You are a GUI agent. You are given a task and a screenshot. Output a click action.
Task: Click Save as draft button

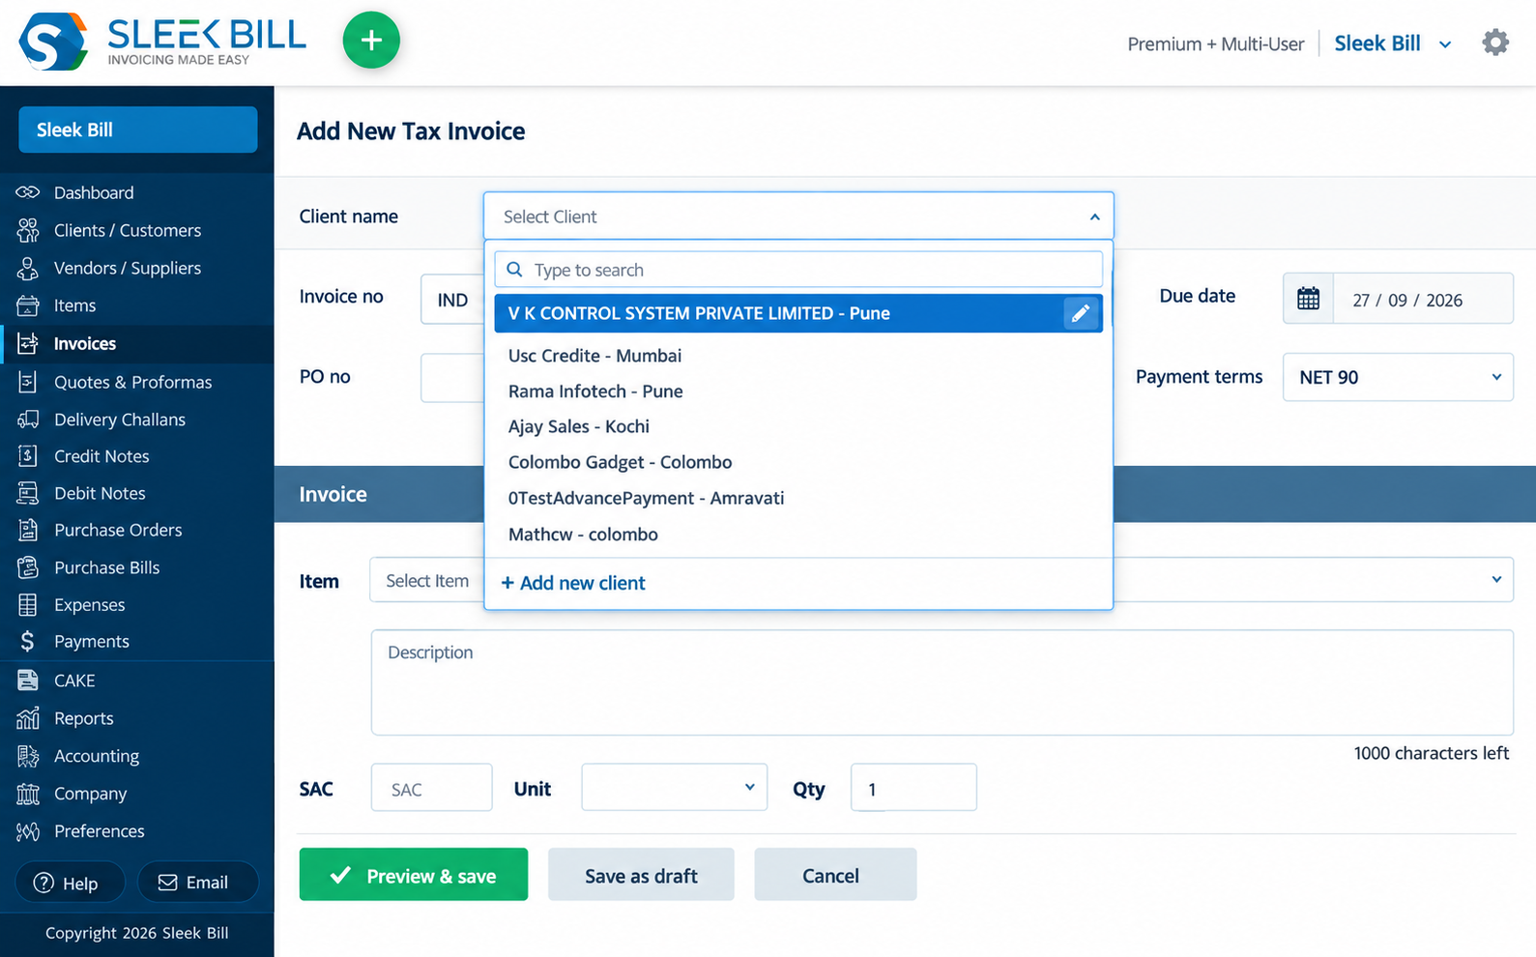click(x=641, y=874)
